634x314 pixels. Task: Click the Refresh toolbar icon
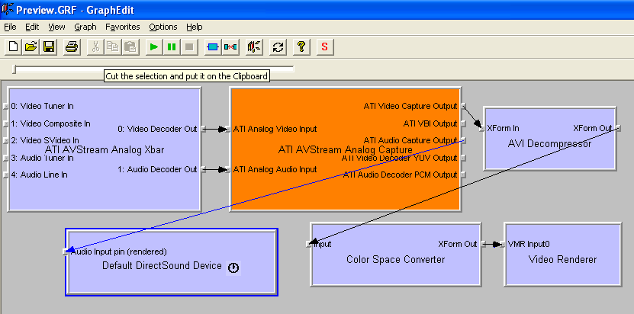tap(278, 47)
